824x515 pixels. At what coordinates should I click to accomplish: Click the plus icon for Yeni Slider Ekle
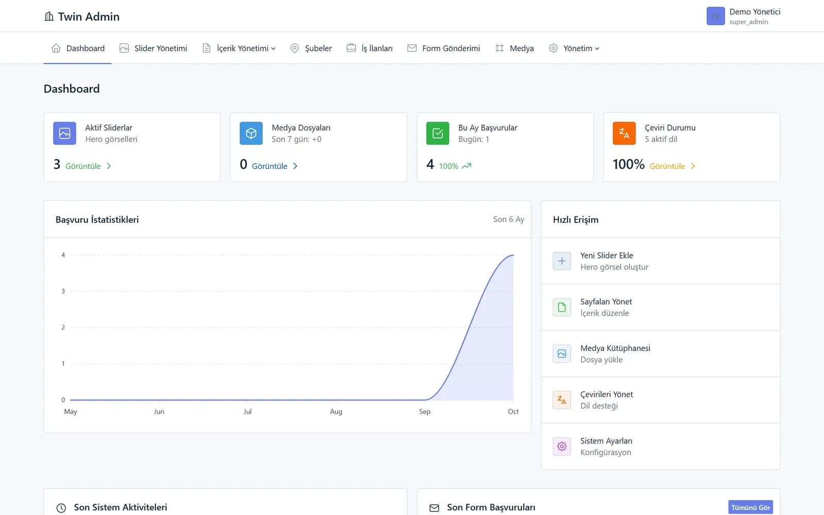562,261
